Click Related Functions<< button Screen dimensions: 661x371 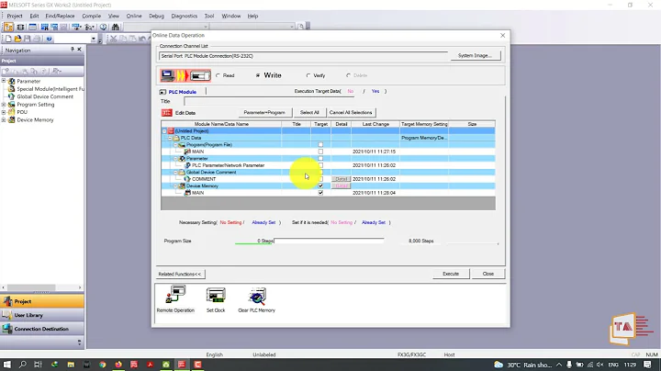point(180,274)
